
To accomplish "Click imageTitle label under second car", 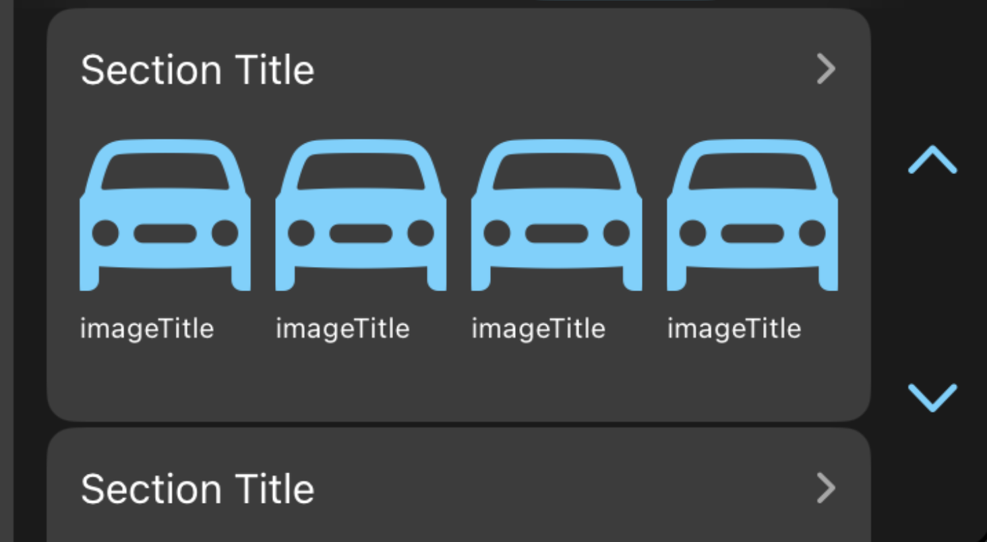I will [x=342, y=329].
